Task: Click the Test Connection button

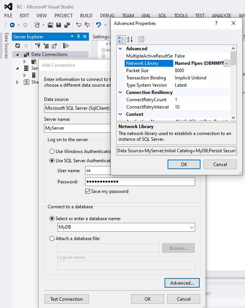Action: 67,299
